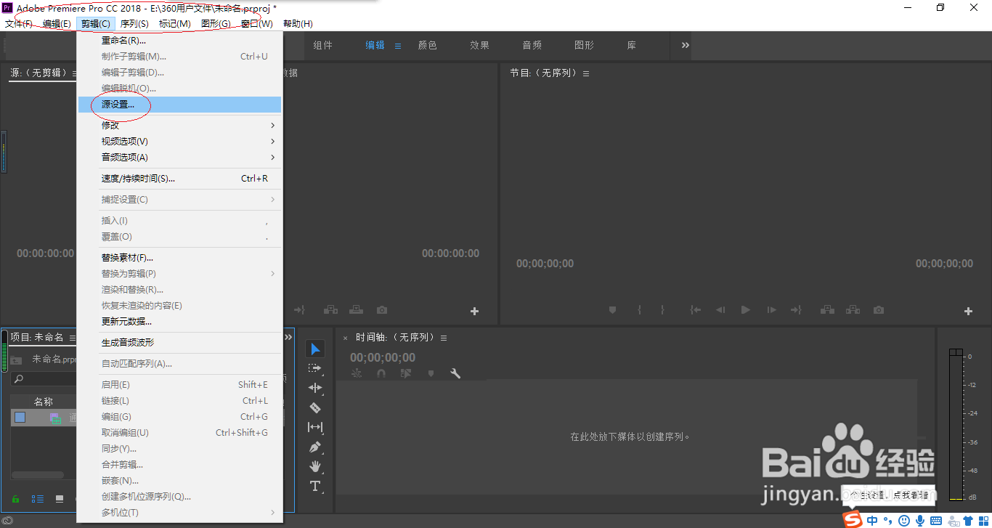
Task: Open the 项目: 未命名 panel menu
Action: pos(73,338)
